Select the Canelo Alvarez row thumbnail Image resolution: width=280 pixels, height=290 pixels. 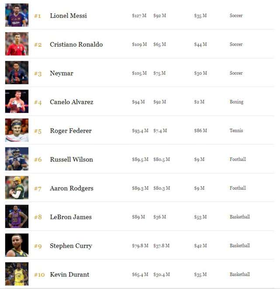[x=17, y=102]
